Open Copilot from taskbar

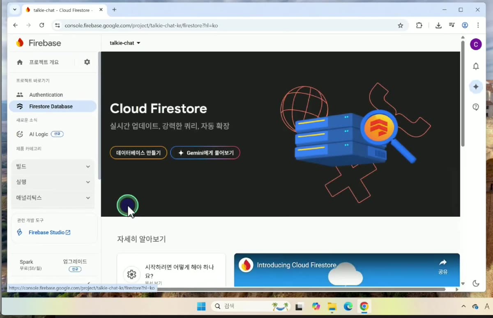[316, 307]
